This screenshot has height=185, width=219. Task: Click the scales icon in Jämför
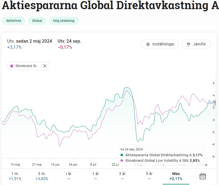[x=189, y=44]
